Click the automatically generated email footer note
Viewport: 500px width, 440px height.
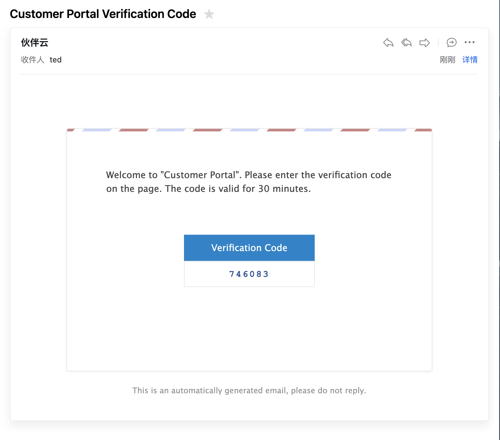249,390
